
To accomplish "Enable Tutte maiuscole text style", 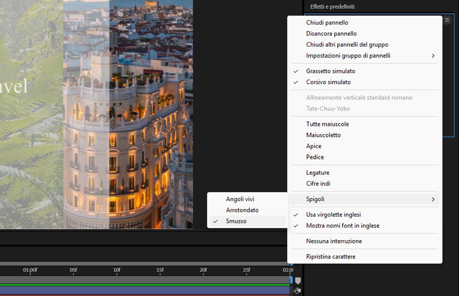I will (x=327, y=124).
